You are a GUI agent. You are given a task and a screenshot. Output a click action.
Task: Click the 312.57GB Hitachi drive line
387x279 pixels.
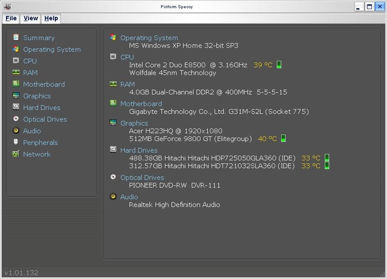[x=212, y=166]
